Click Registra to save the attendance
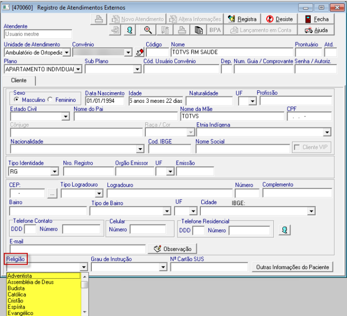This screenshot has width=347, height=316. click(242, 19)
